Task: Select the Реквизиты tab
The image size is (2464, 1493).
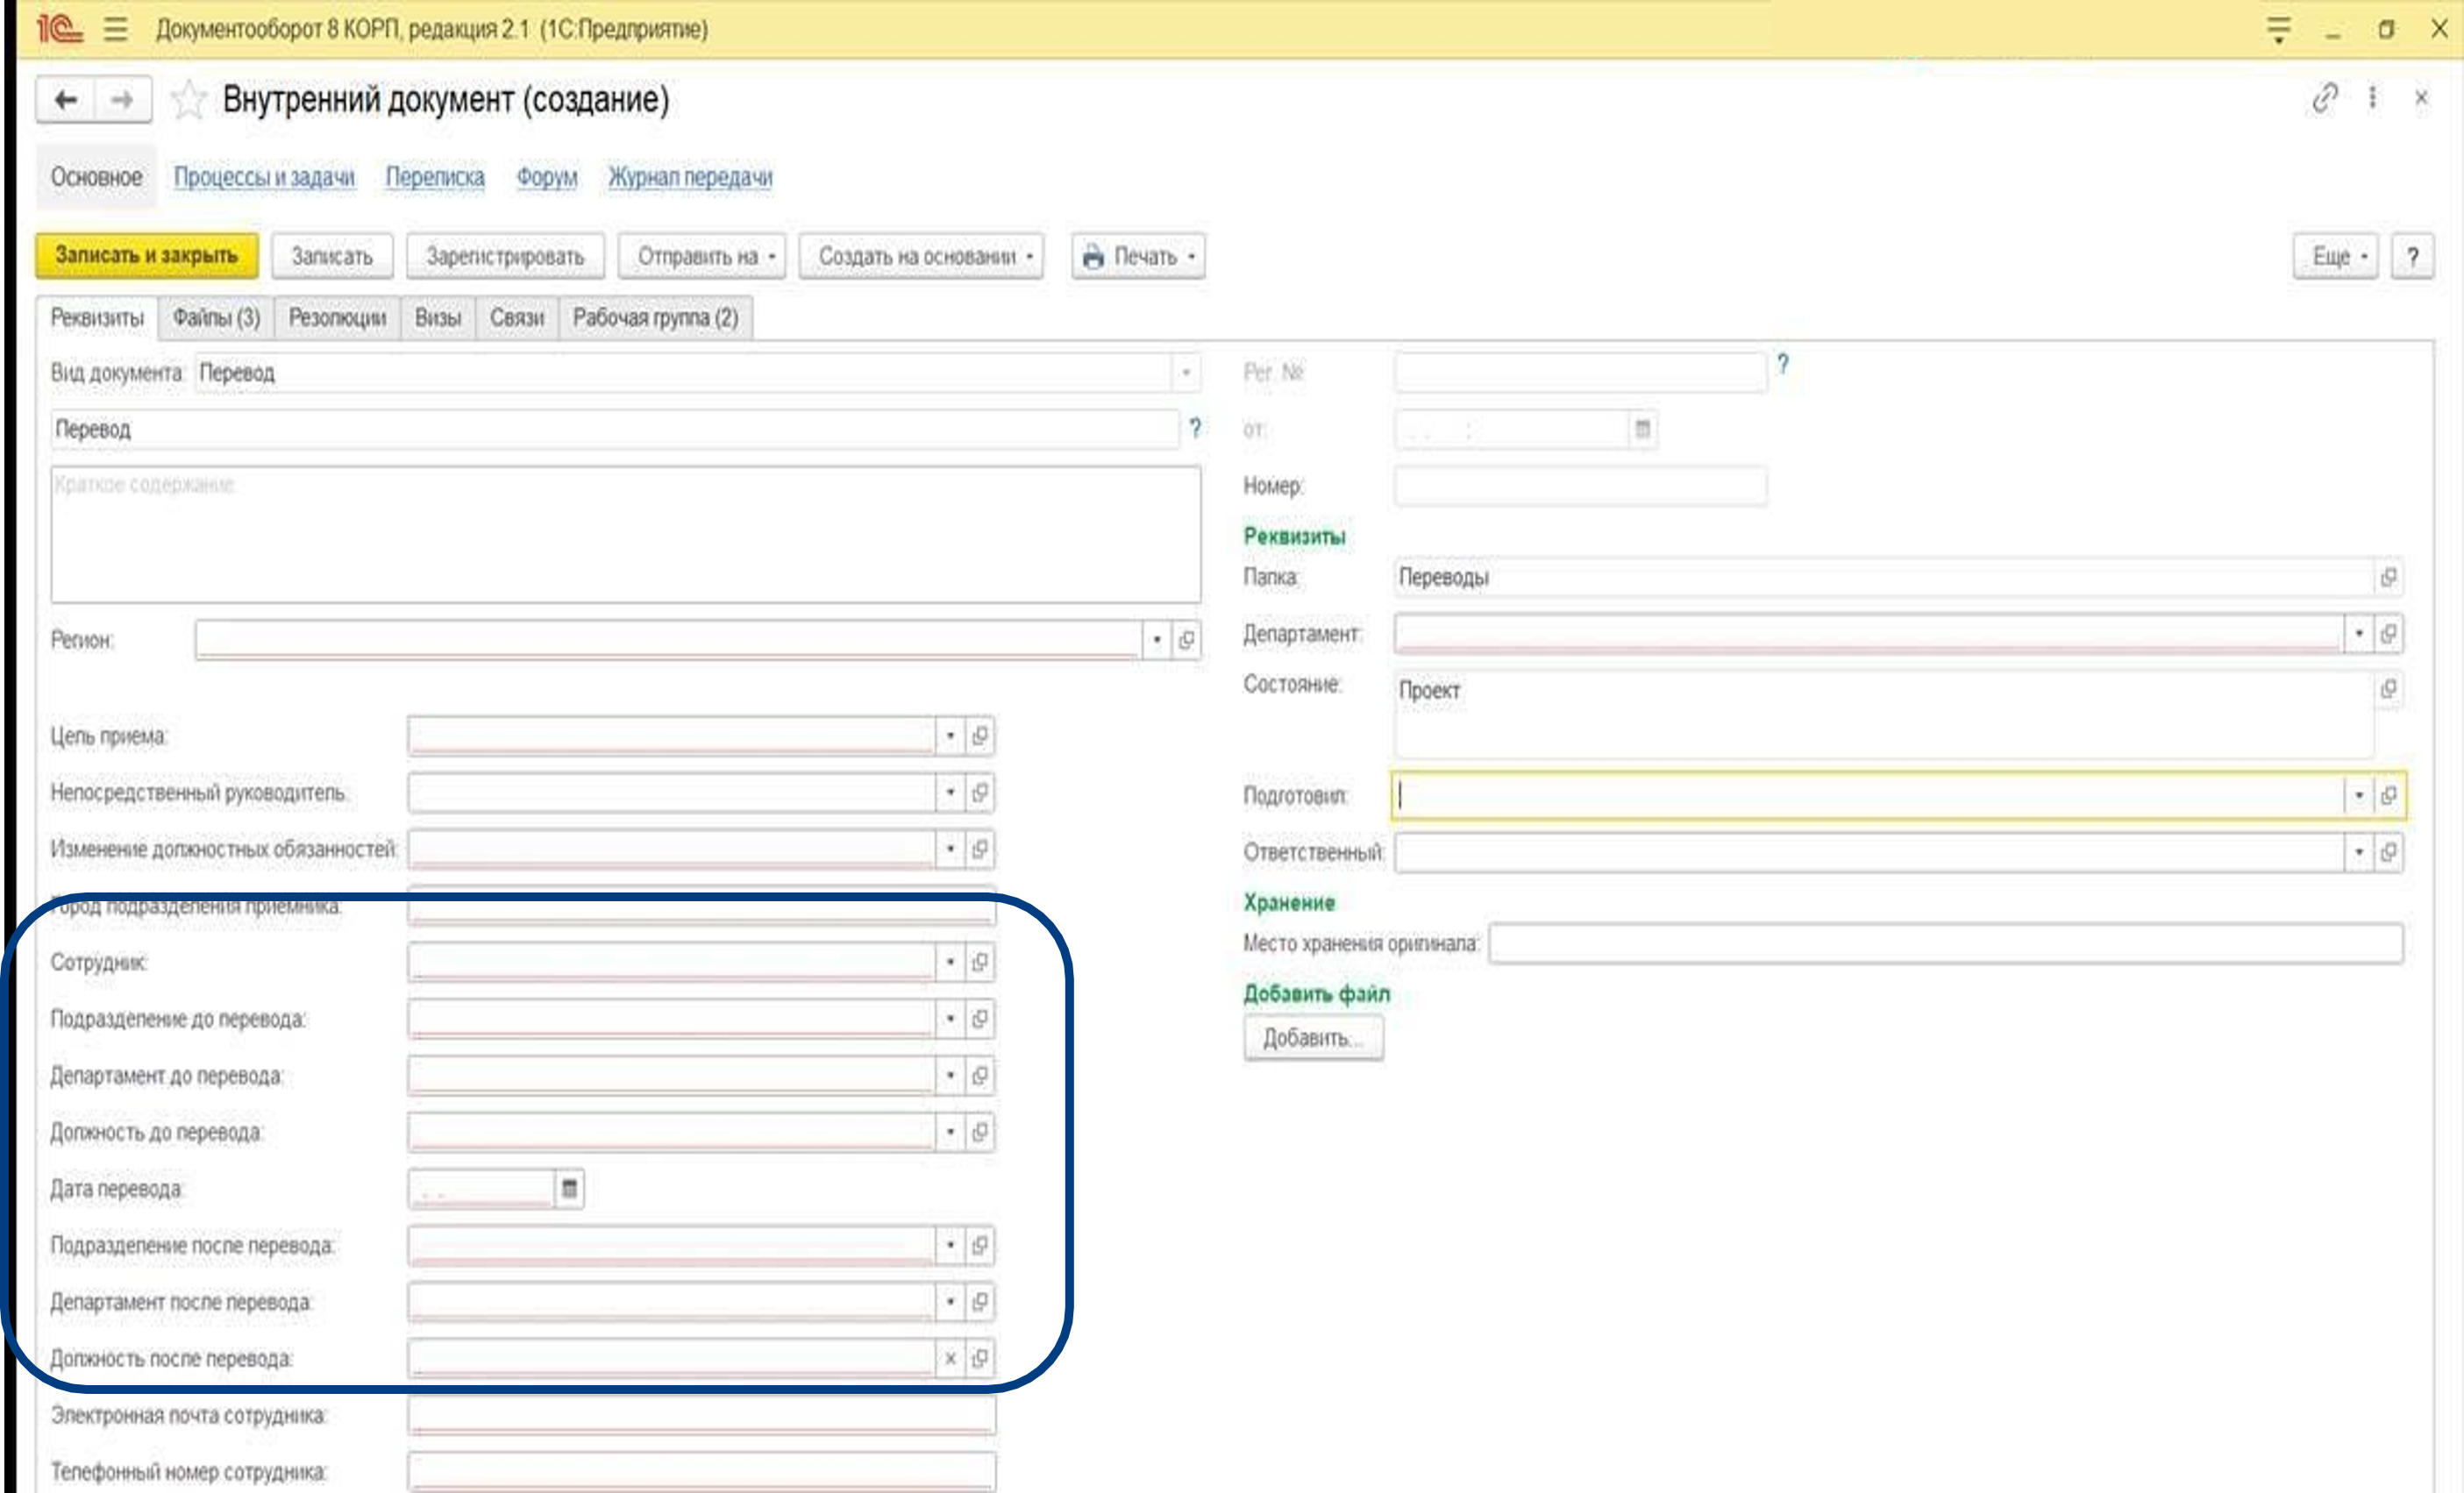Action: (97, 318)
